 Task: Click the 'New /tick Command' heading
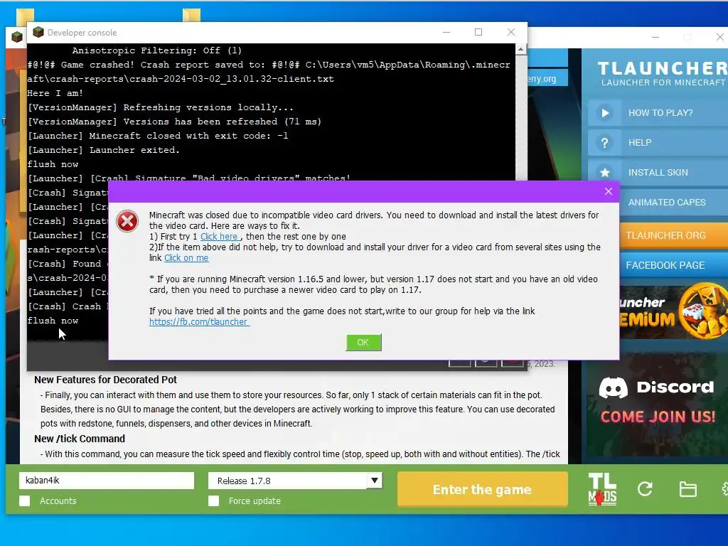[80, 439]
